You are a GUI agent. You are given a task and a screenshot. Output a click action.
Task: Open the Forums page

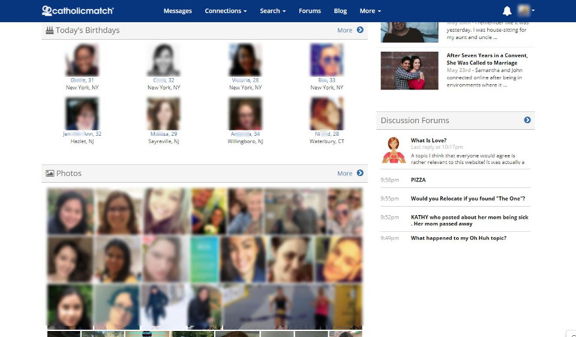click(310, 11)
